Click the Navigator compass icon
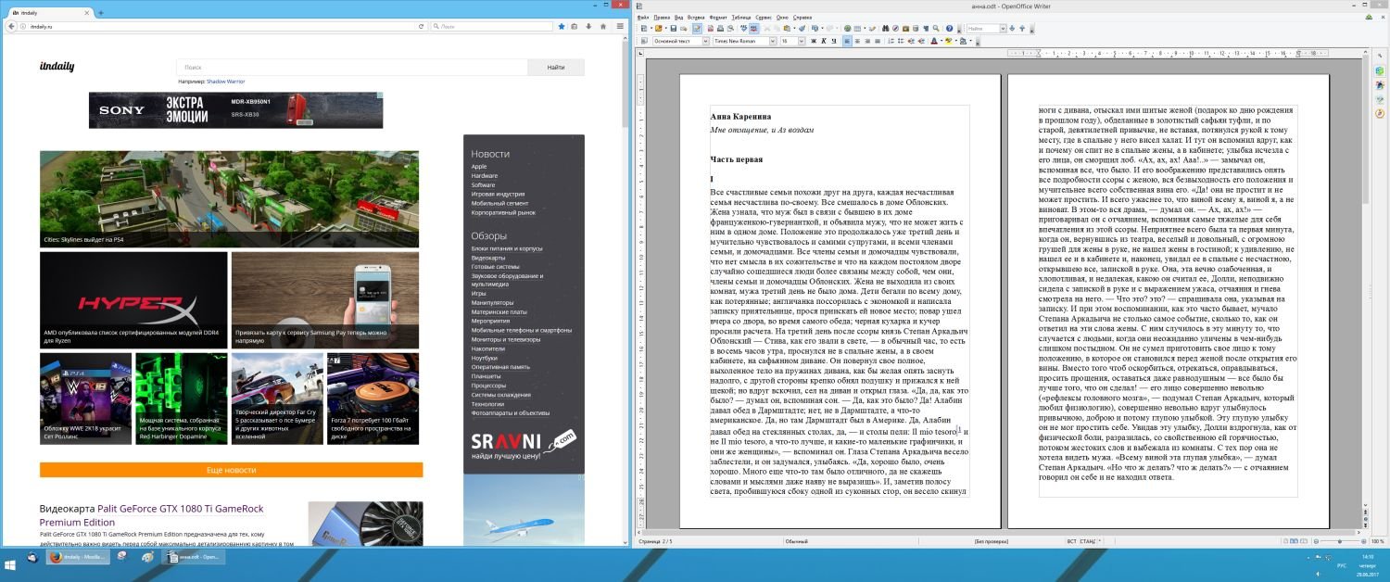Screen dimensions: 1390x582 pyautogui.click(x=896, y=29)
